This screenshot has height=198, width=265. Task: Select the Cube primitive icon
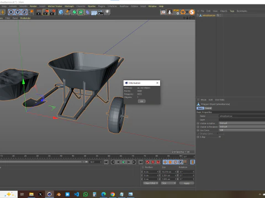tap(61, 12)
